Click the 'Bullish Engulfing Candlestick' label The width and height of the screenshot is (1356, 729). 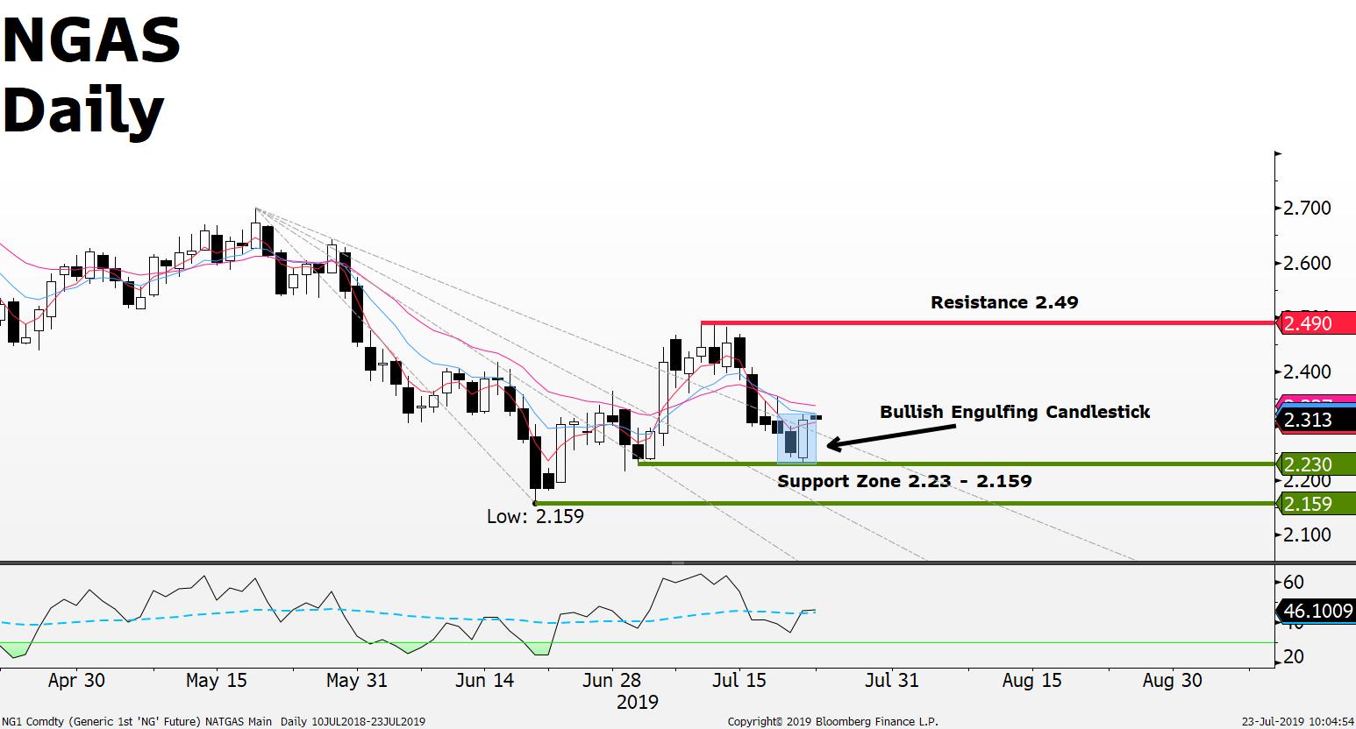pyautogui.click(x=1015, y=412)
